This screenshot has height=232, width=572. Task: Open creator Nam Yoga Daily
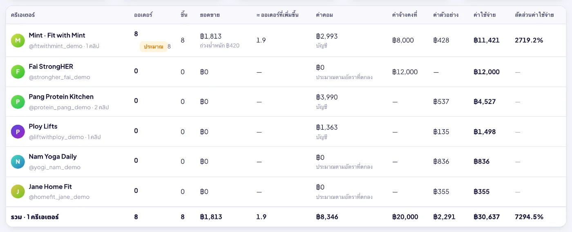point(53,157)
